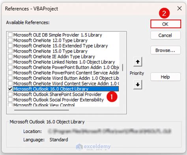
Task: Click the horizontal scrollbar of references list
Action: tap(41, 110)
